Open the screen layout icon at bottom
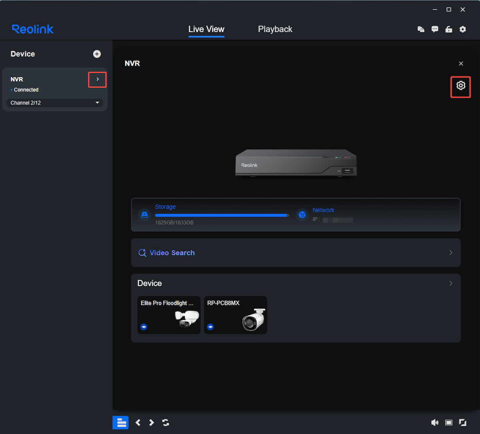 [x=120, y=422]
